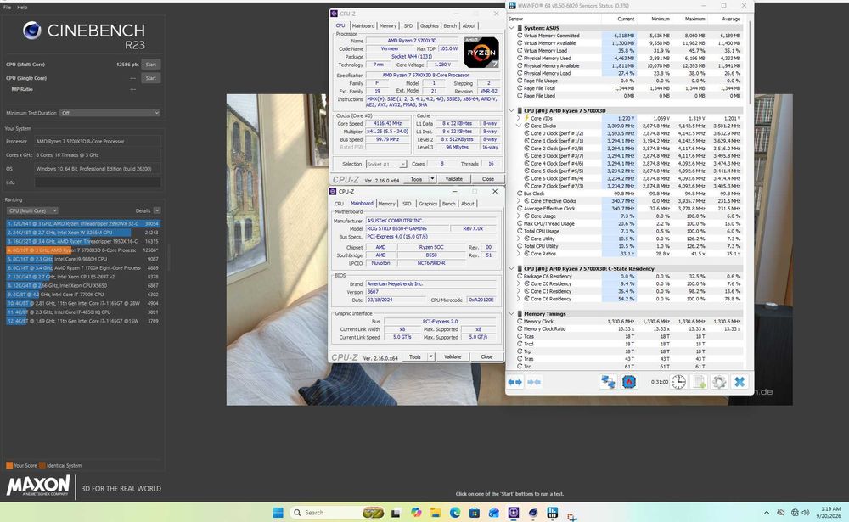Click sensor icon beside Bus Clock row
849x522 pixels.
click(520, 194)
